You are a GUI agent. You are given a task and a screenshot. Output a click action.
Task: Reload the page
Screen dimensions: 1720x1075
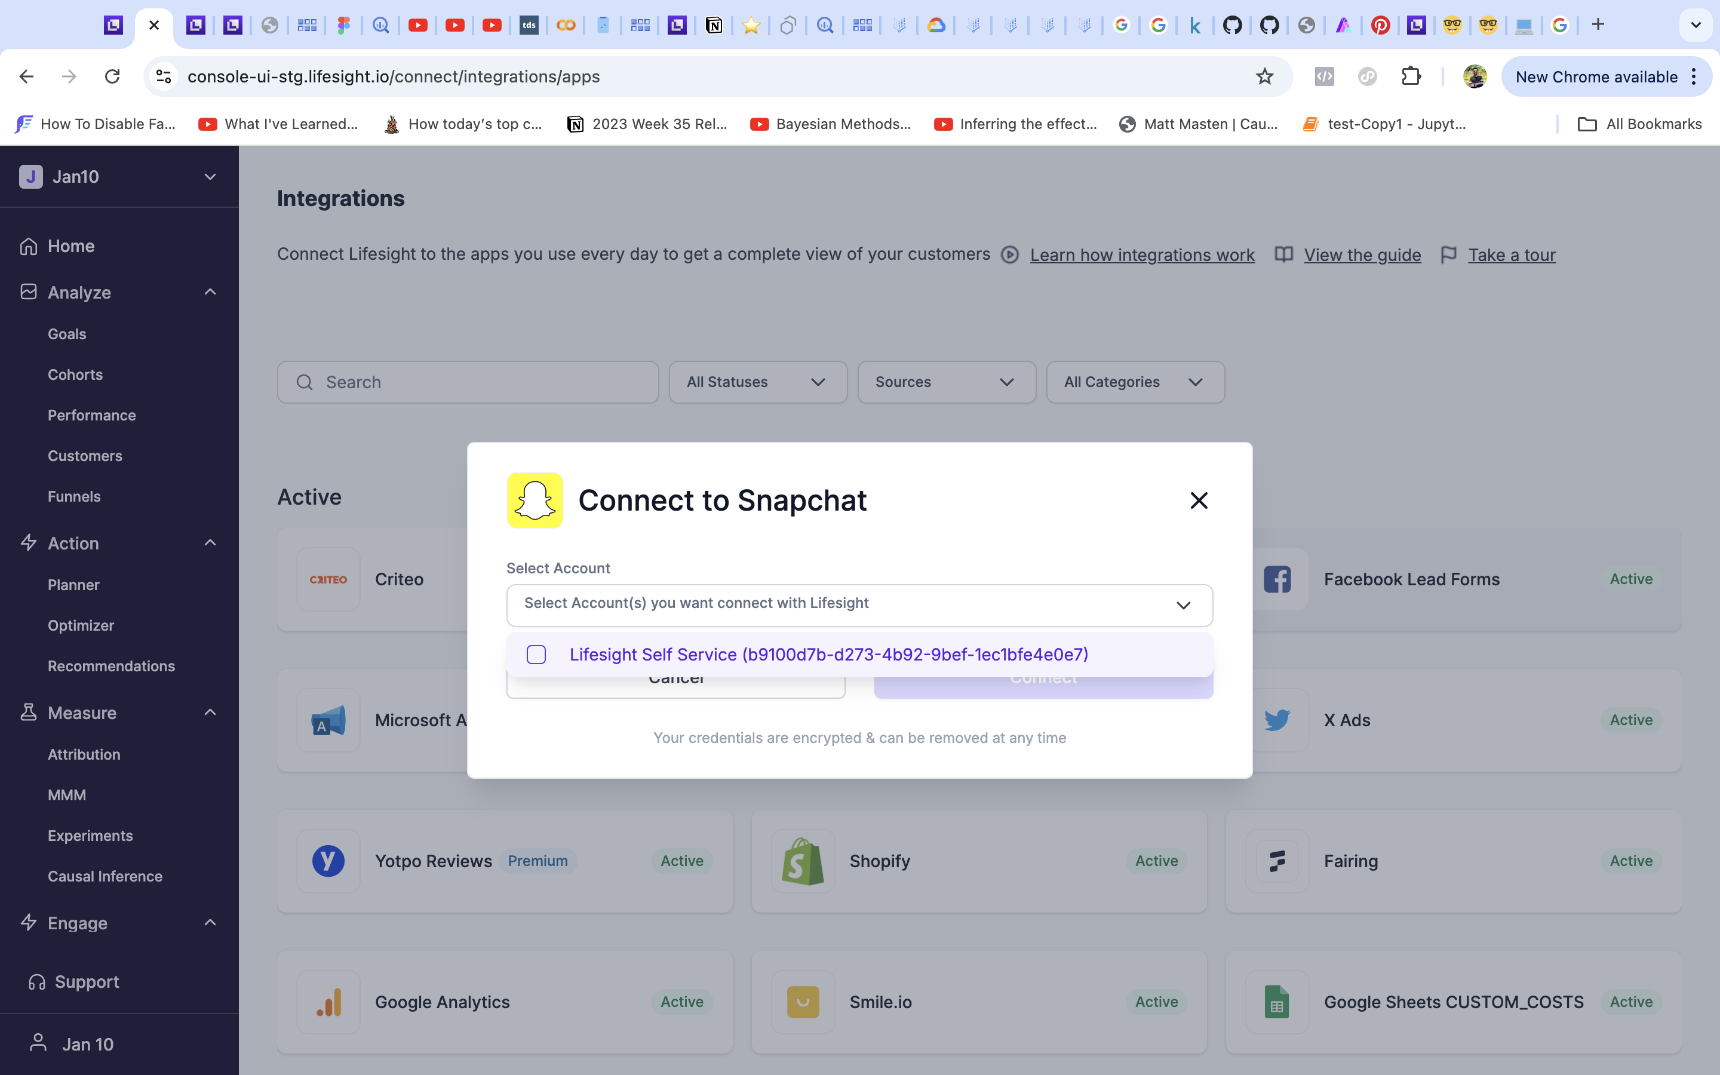(112, 76)
